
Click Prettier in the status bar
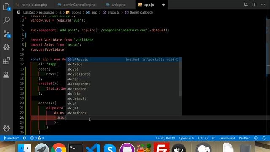coord(244,138)
